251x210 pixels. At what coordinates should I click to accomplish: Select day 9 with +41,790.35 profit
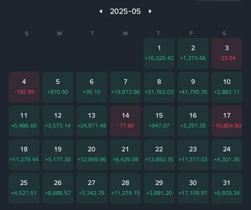coord(193,87)
